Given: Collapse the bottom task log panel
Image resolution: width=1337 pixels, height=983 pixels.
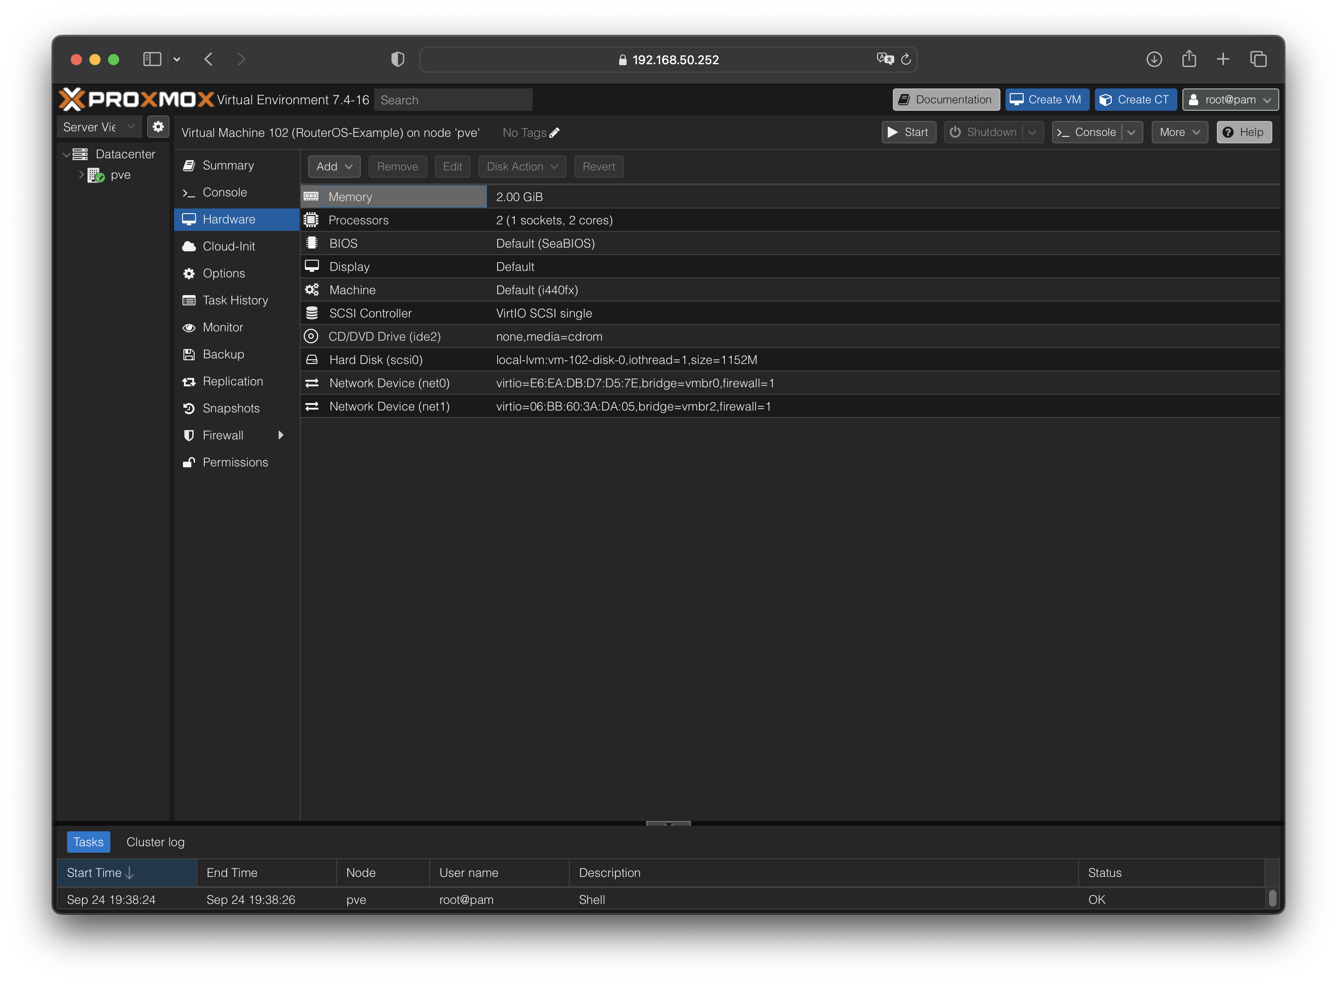Looking at the screenshot, I should coord(668,823).
